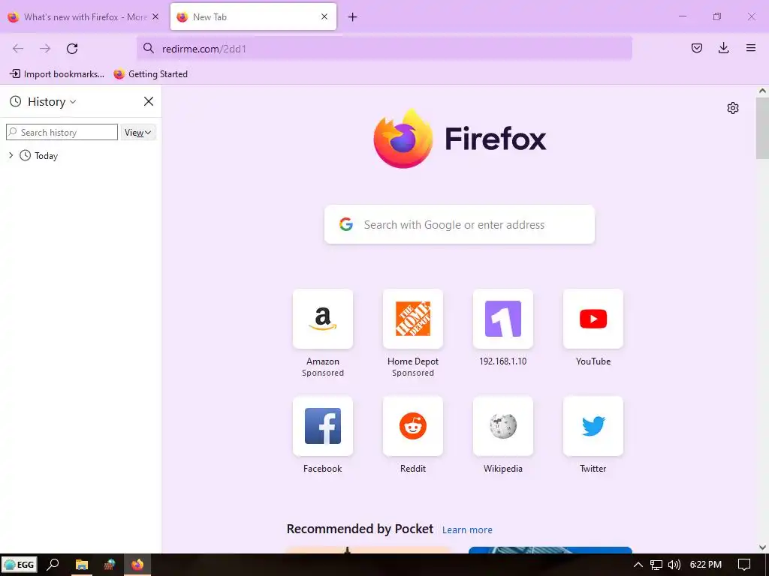
Task: Go forward using the forward arrow
Action: (45, 49)
